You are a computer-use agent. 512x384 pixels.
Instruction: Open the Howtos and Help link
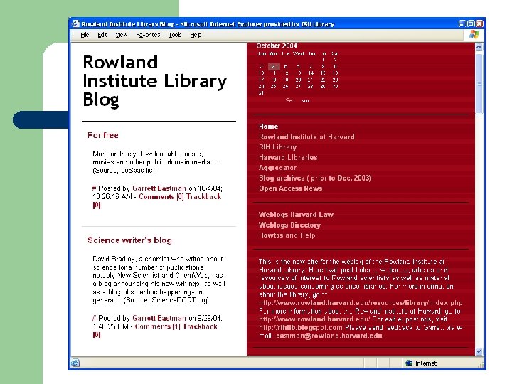[287, 235]
